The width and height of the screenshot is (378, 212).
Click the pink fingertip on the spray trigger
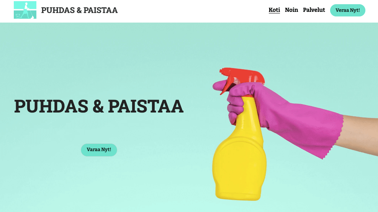(219, 85)
